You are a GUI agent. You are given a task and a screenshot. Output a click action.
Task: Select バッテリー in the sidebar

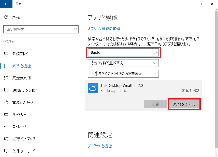pyautogui.click(x=19, y=115)
